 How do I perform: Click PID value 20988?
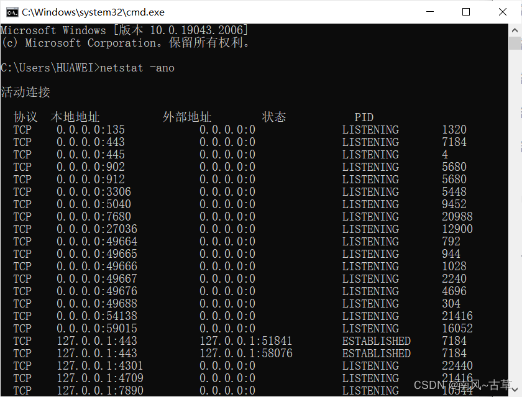457,217
